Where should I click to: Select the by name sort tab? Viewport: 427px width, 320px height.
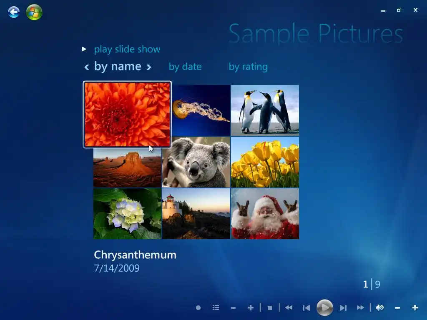coord(118,66)
